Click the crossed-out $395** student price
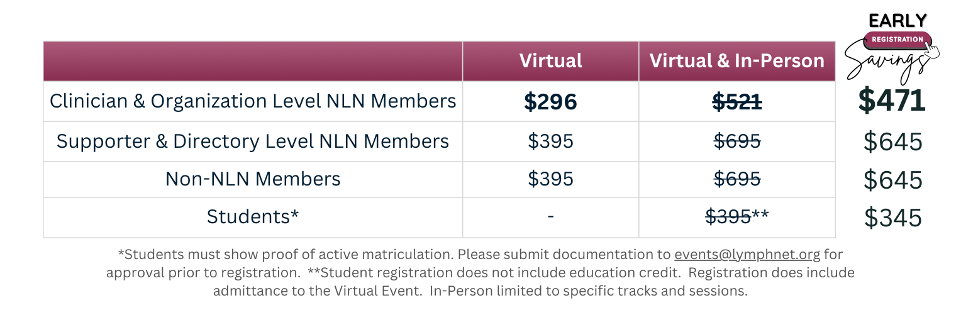This screenshot has height=310, width=961. [x=737, y=217]
